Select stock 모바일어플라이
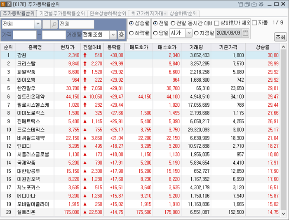The width and height of the screenshot is (289, 220). [33, 204]
